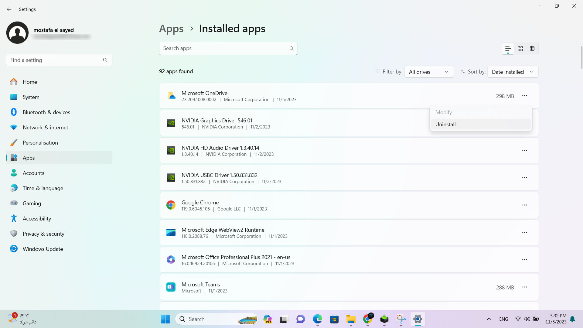Open the Sort by Date installed dropdown
583x328 pixels.
click(513, 72)
